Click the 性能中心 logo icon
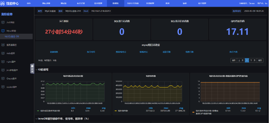This screenshot has width=269, height=123. point(3,3)
